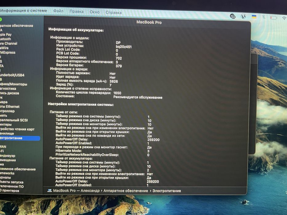287x215 pixels.
Task: Click the laptop icon in the path bar
Action: (x=50, y=190)
